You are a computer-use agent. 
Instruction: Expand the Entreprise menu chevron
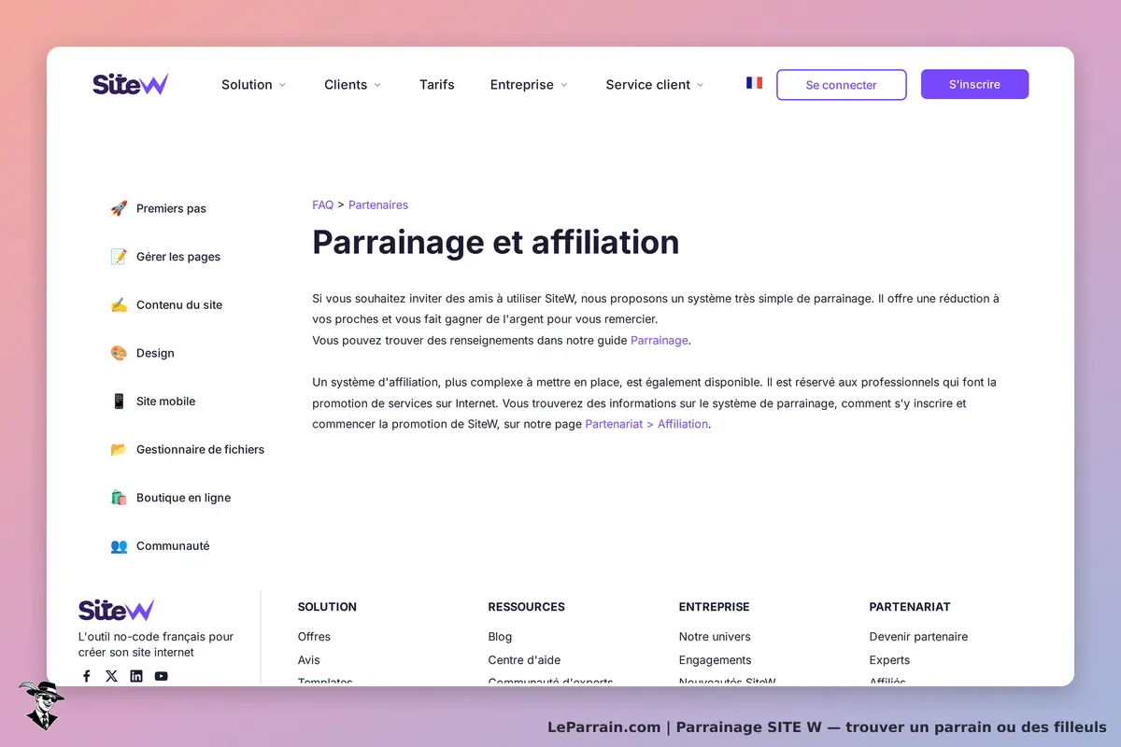click(x=563, y=85)
